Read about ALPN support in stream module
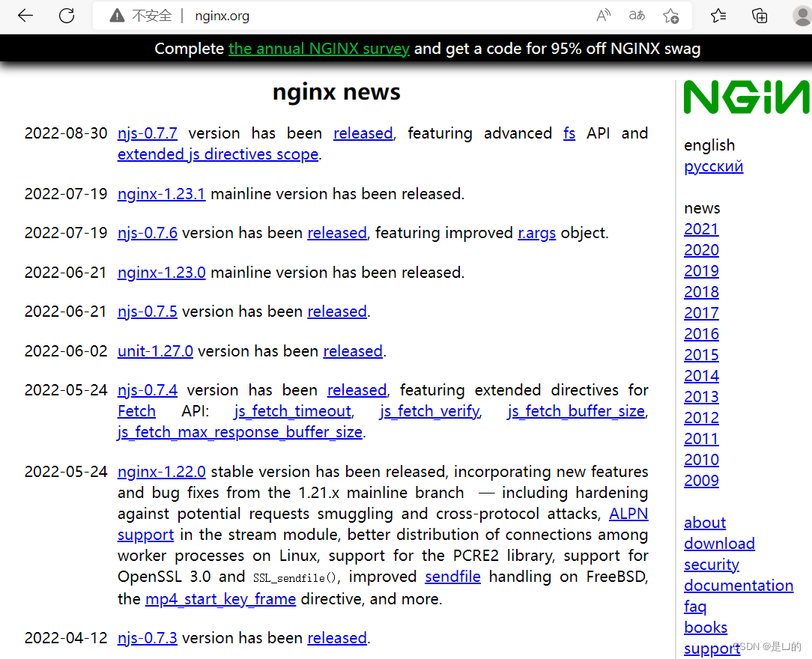This screenshot has width=812, height=659. [x=628, y=514]
